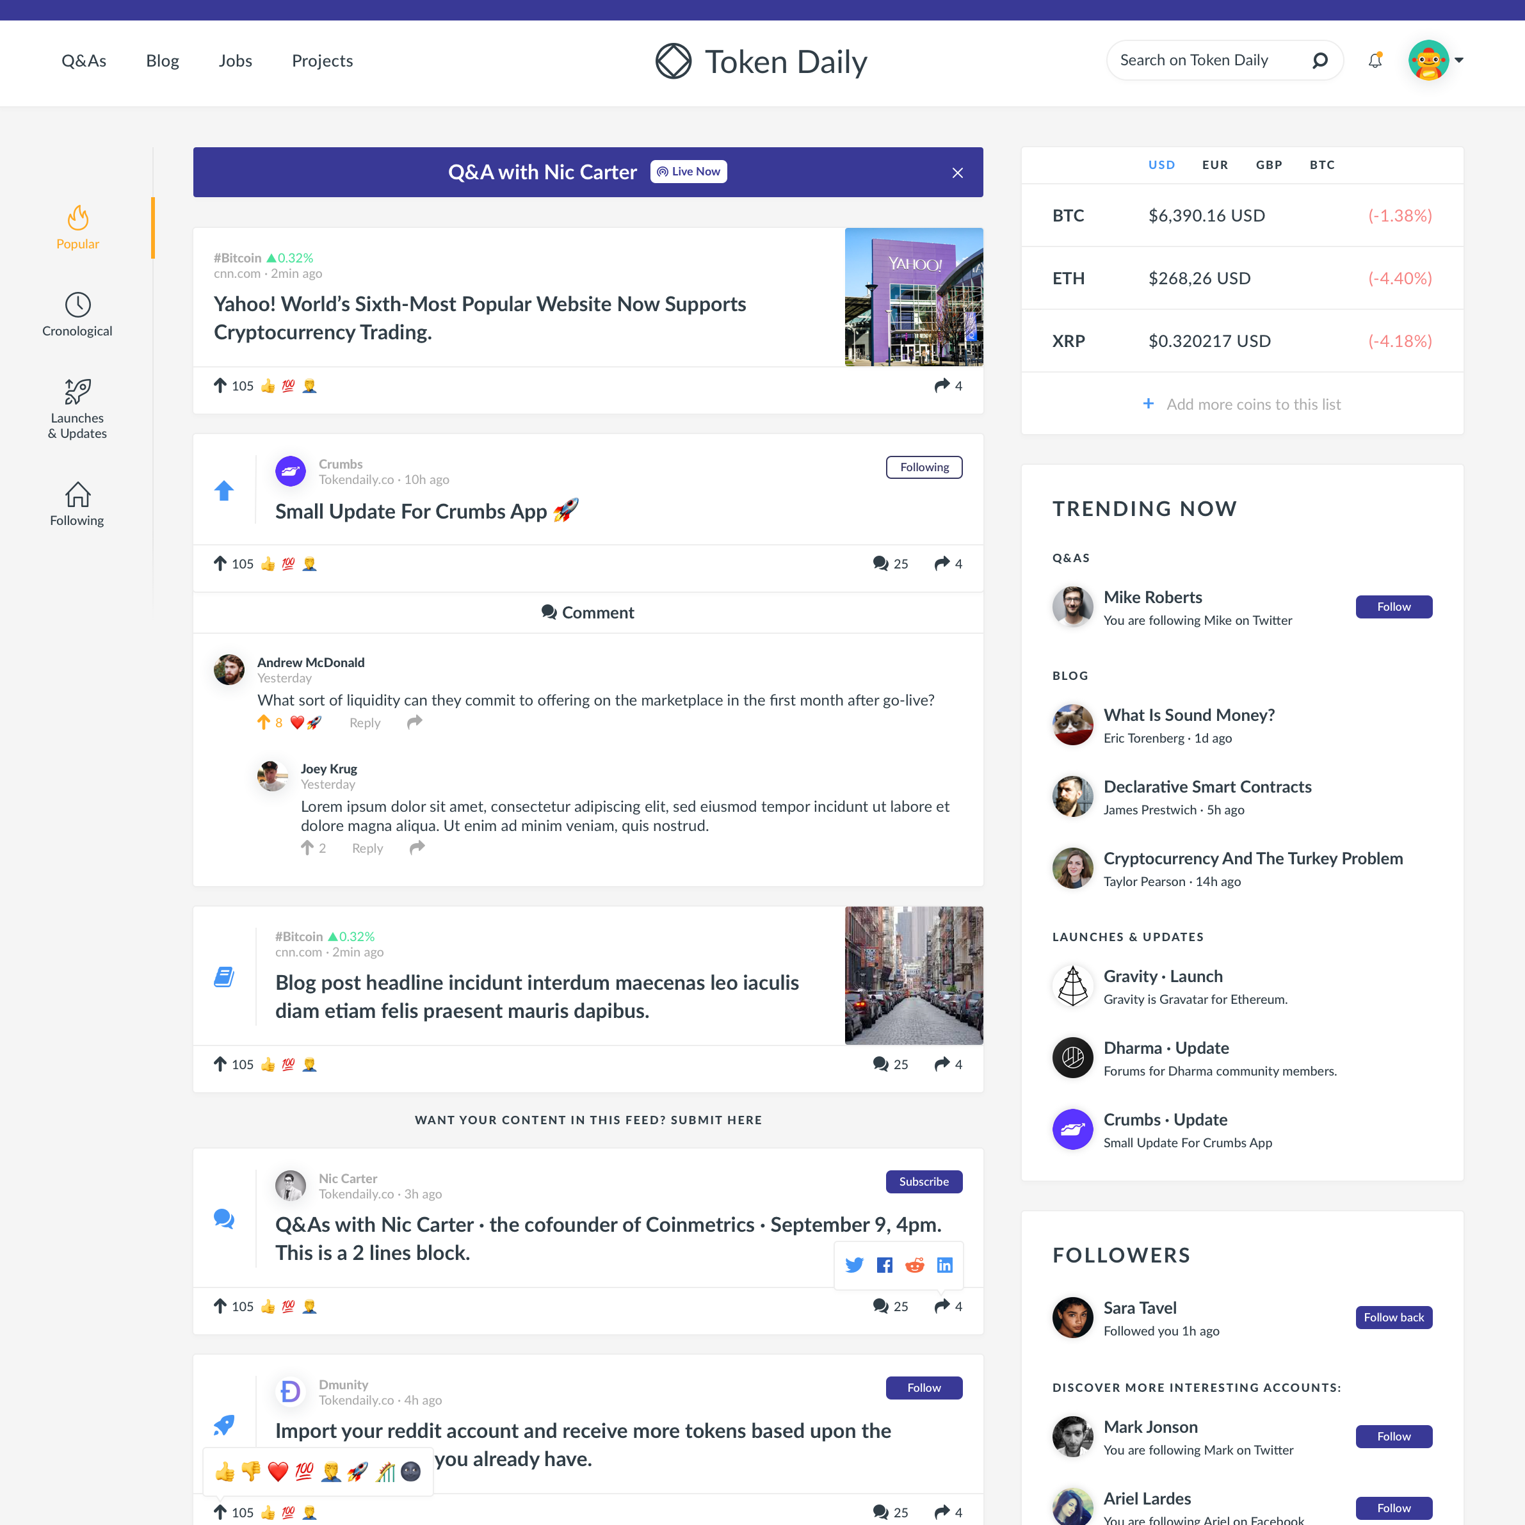Screen dimensions: 1525x1525
Task: Share Nic Carter post on Twitter
Action: point(854,1265)
